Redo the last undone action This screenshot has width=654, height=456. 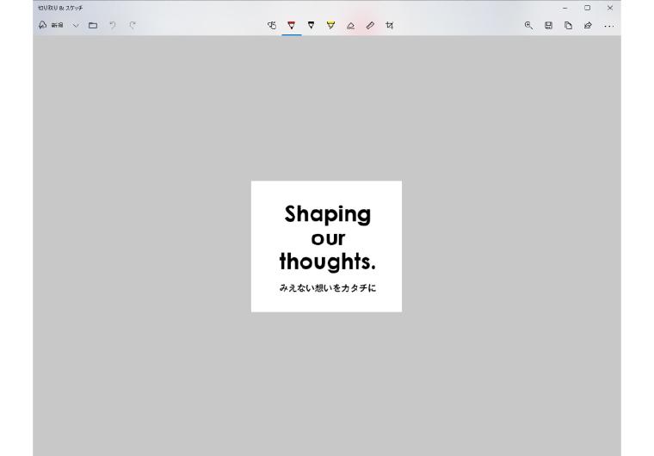(133, 26)
